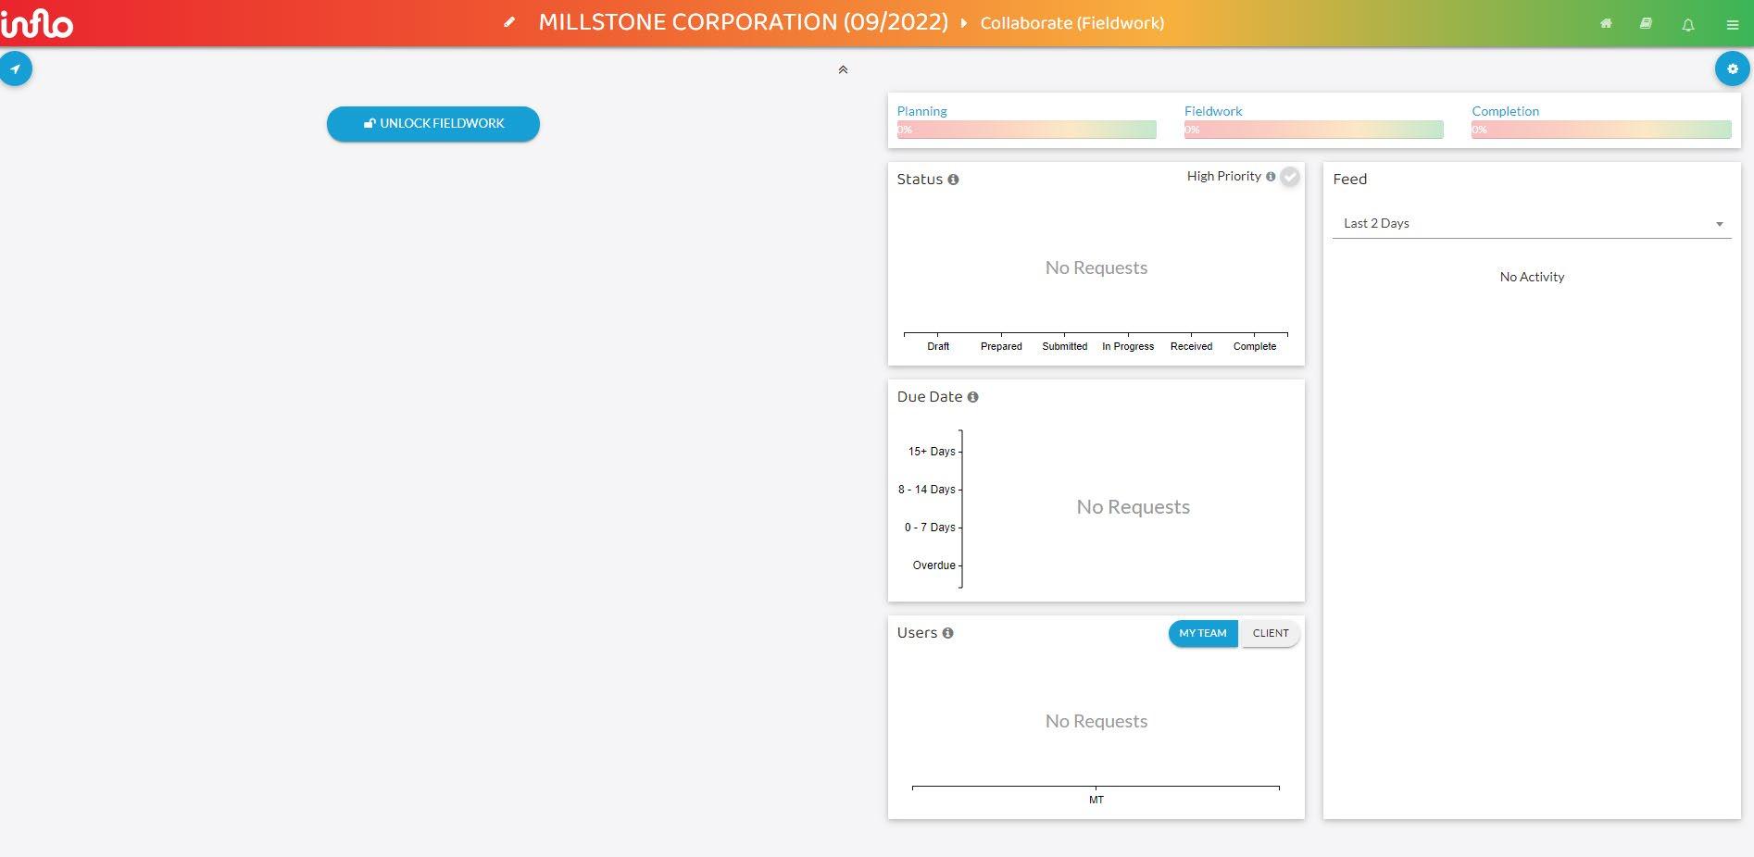The height and width of the screenshot is (857, 1754).
Task: Click the In Progress axis label
Action: (x=1128, y=346)
